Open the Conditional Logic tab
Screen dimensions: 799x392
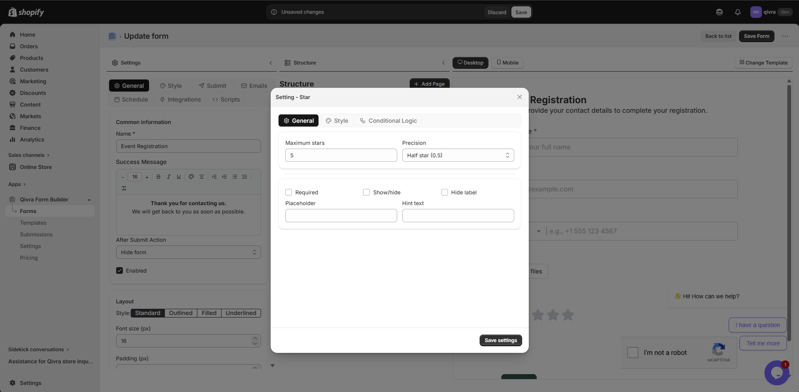tap(388, 121)
